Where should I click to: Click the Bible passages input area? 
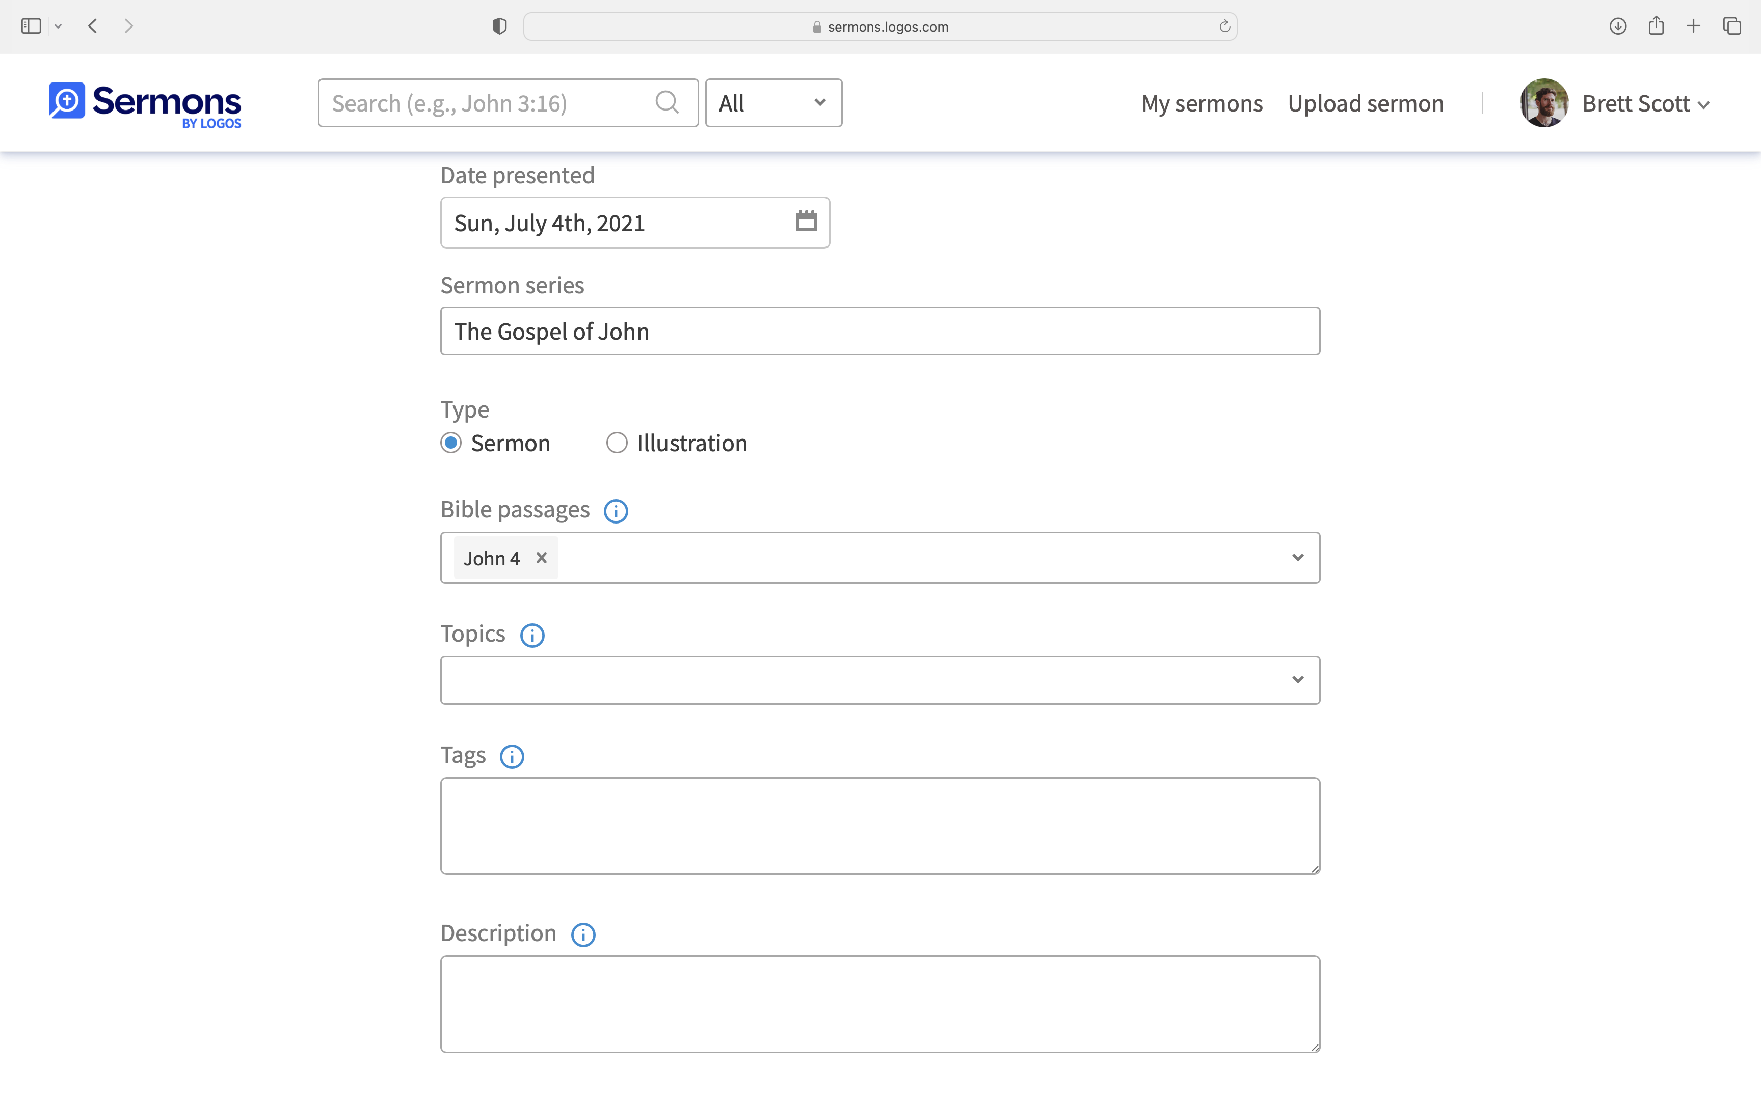tap(880, 558)
